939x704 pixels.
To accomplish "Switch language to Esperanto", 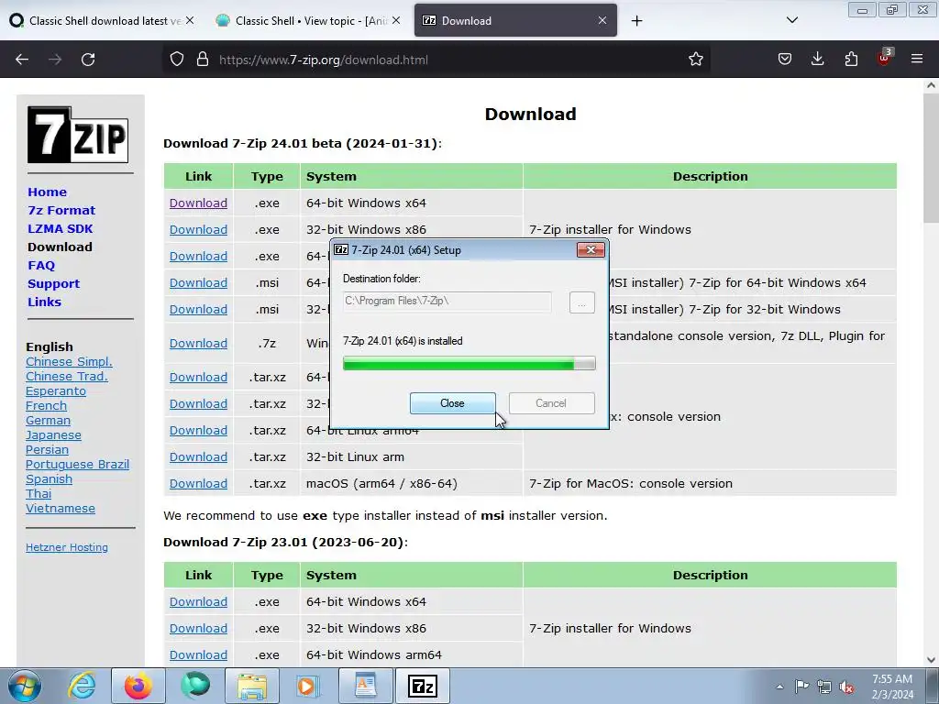I will point(56,390).
